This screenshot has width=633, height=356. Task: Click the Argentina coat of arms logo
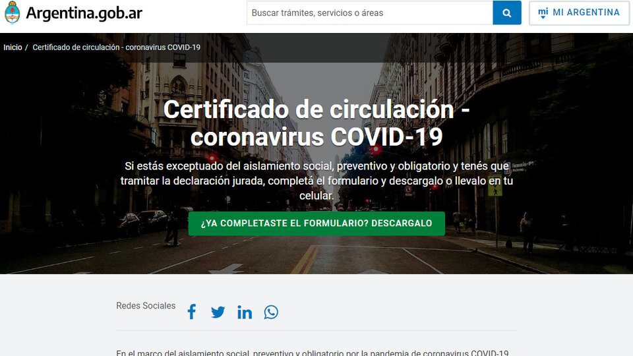pos(12,13)
